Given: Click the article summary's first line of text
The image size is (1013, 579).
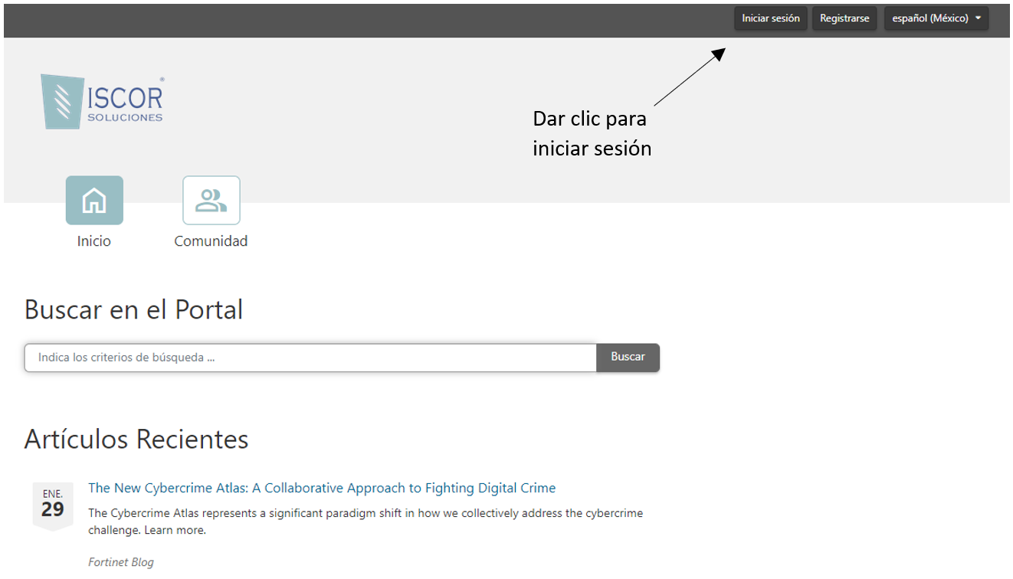Looking at the screenshot, I should [366, 513].
